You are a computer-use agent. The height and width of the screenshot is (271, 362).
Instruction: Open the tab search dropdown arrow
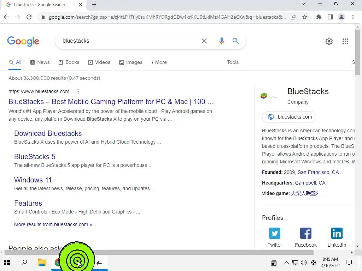pyautogui.click(x=304, y=4)
